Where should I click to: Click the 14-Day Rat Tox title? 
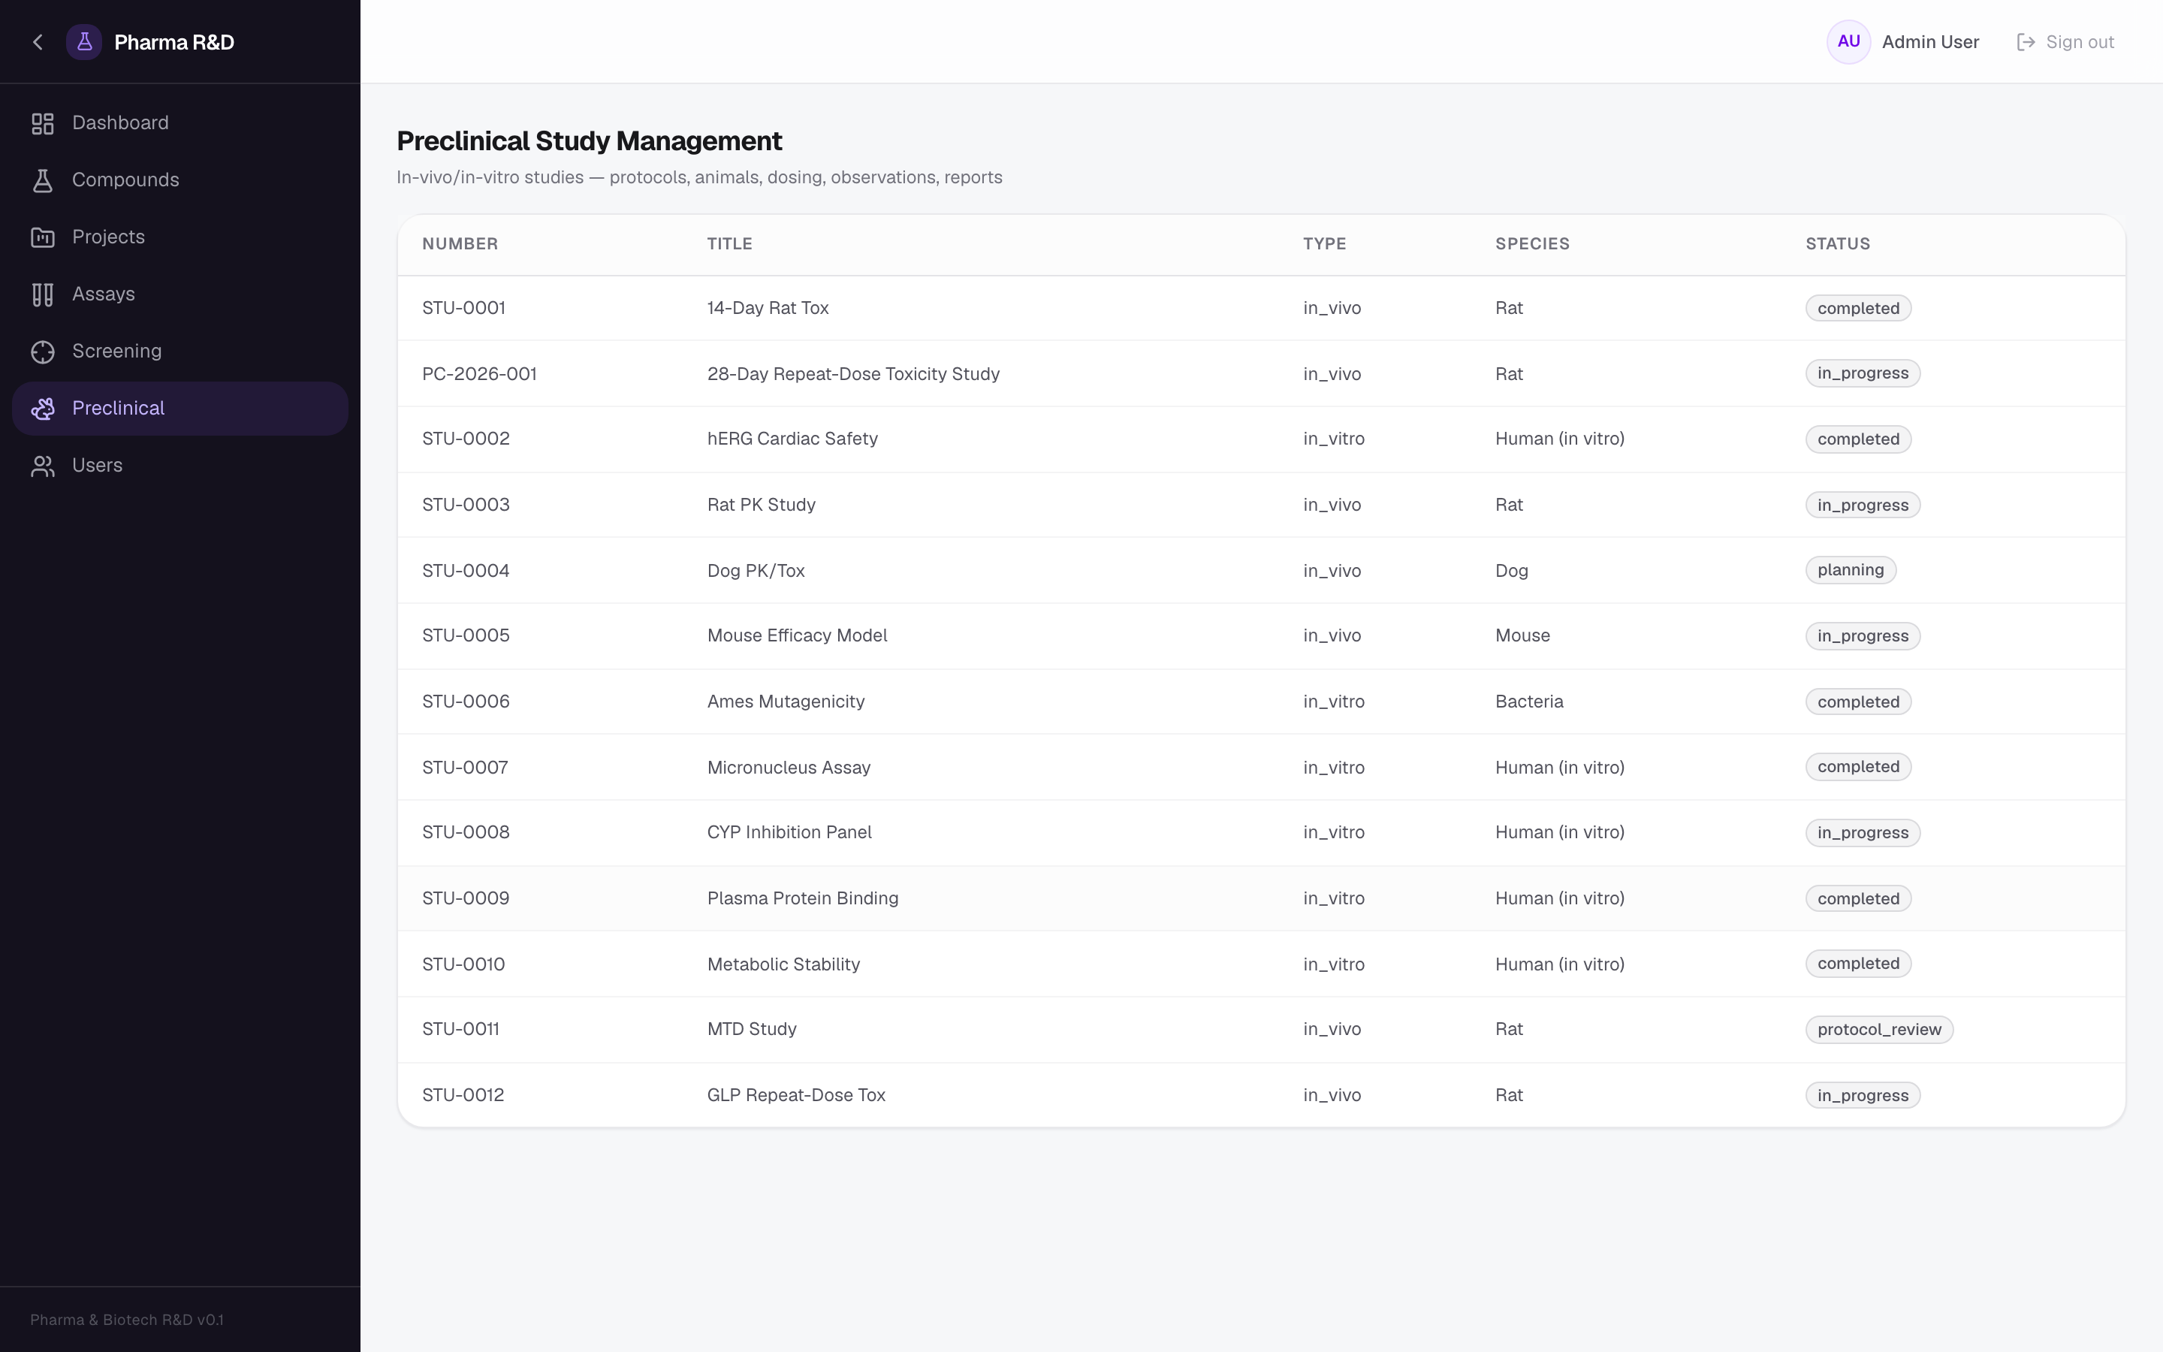pos(768,309)
